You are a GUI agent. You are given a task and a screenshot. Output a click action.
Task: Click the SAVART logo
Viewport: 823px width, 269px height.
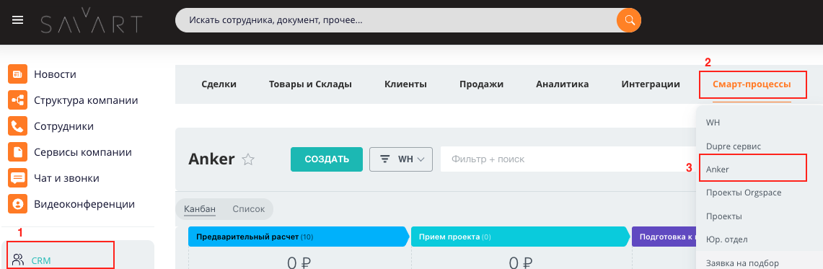click(x=92, y=21)
